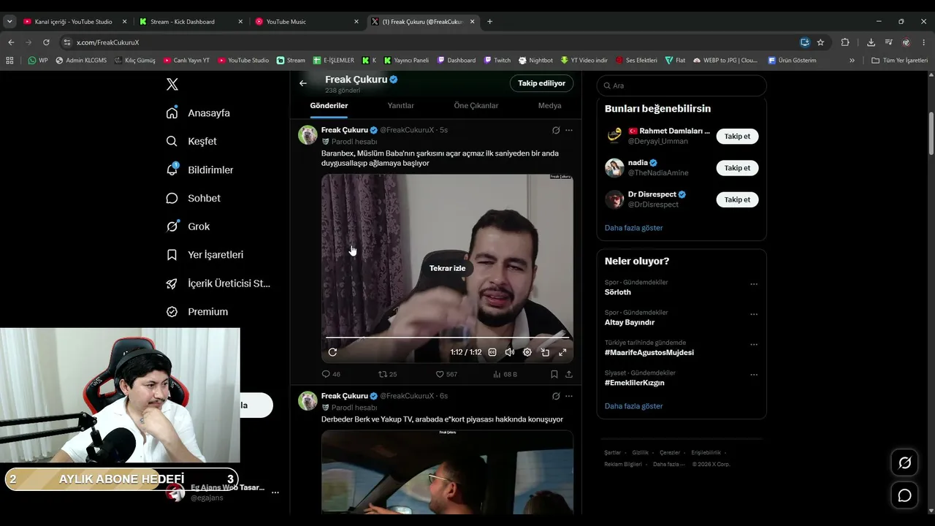
Task: Open the floating Grok button at bottom right
Action: (x=904, y=462)
